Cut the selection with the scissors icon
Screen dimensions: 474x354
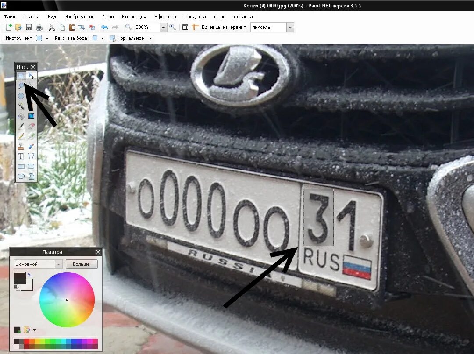click(52, 27)
